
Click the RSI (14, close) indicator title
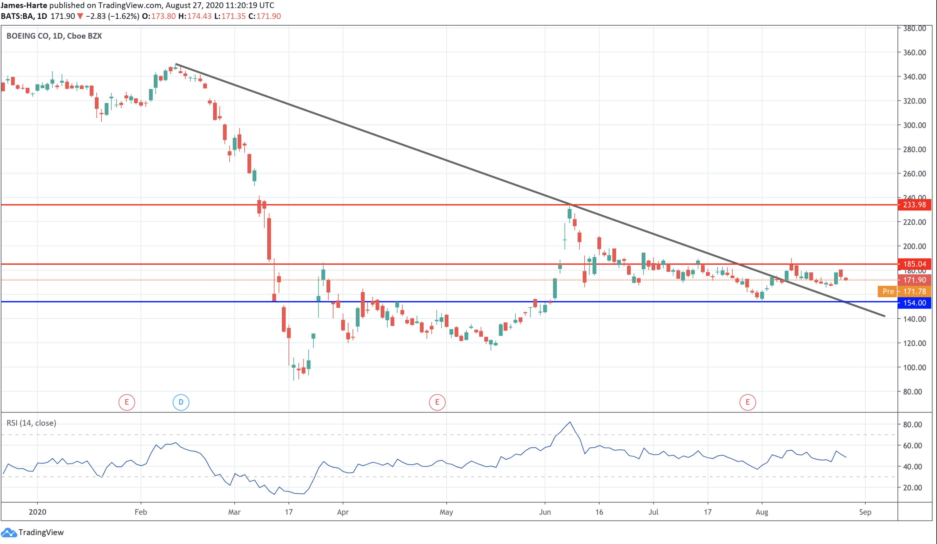point(31,423)
